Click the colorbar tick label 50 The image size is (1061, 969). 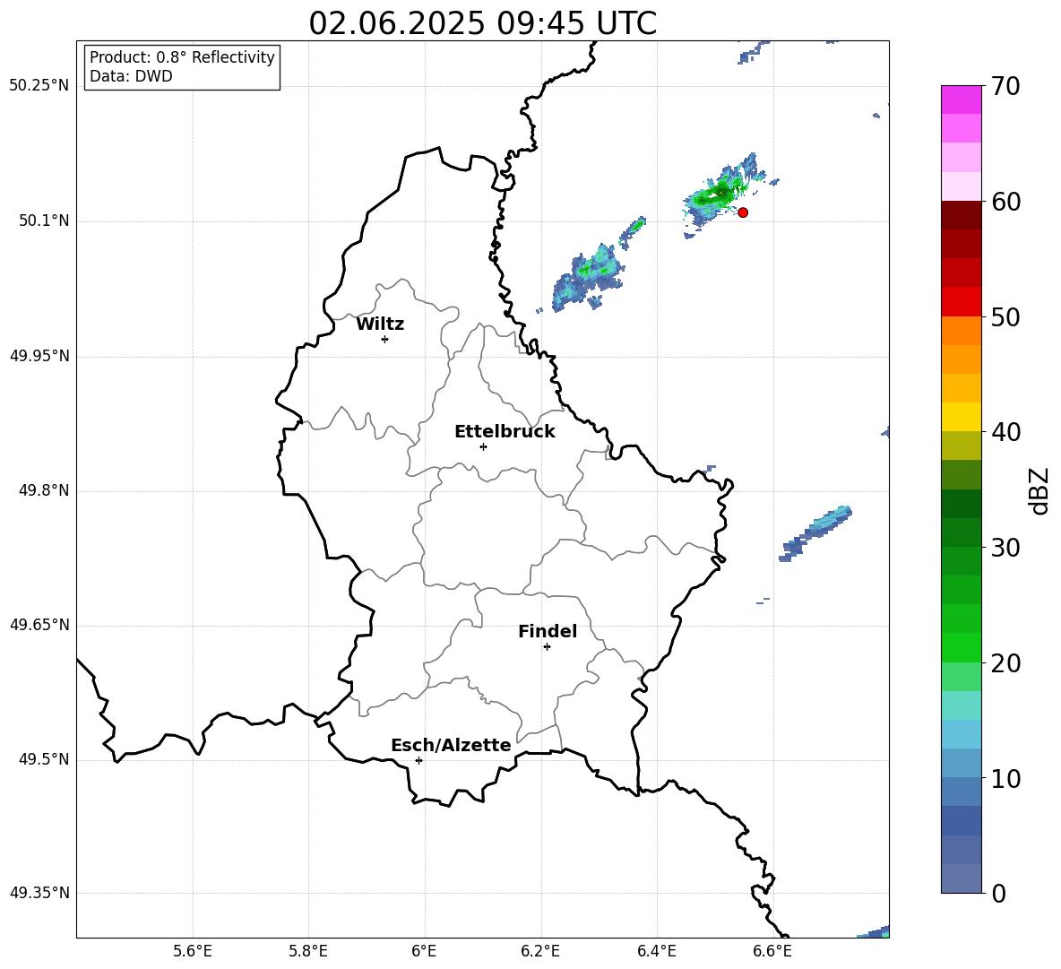click(x=1005, y=316)
